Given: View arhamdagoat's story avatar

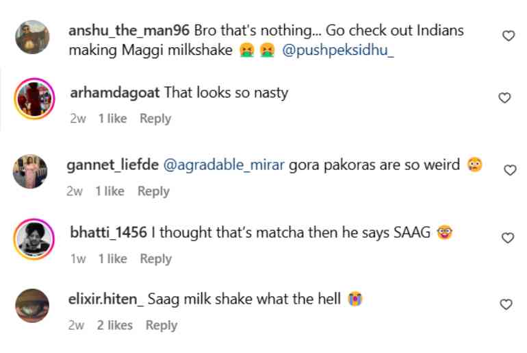Looking at the screenshot, I should [x=35, y=98].
